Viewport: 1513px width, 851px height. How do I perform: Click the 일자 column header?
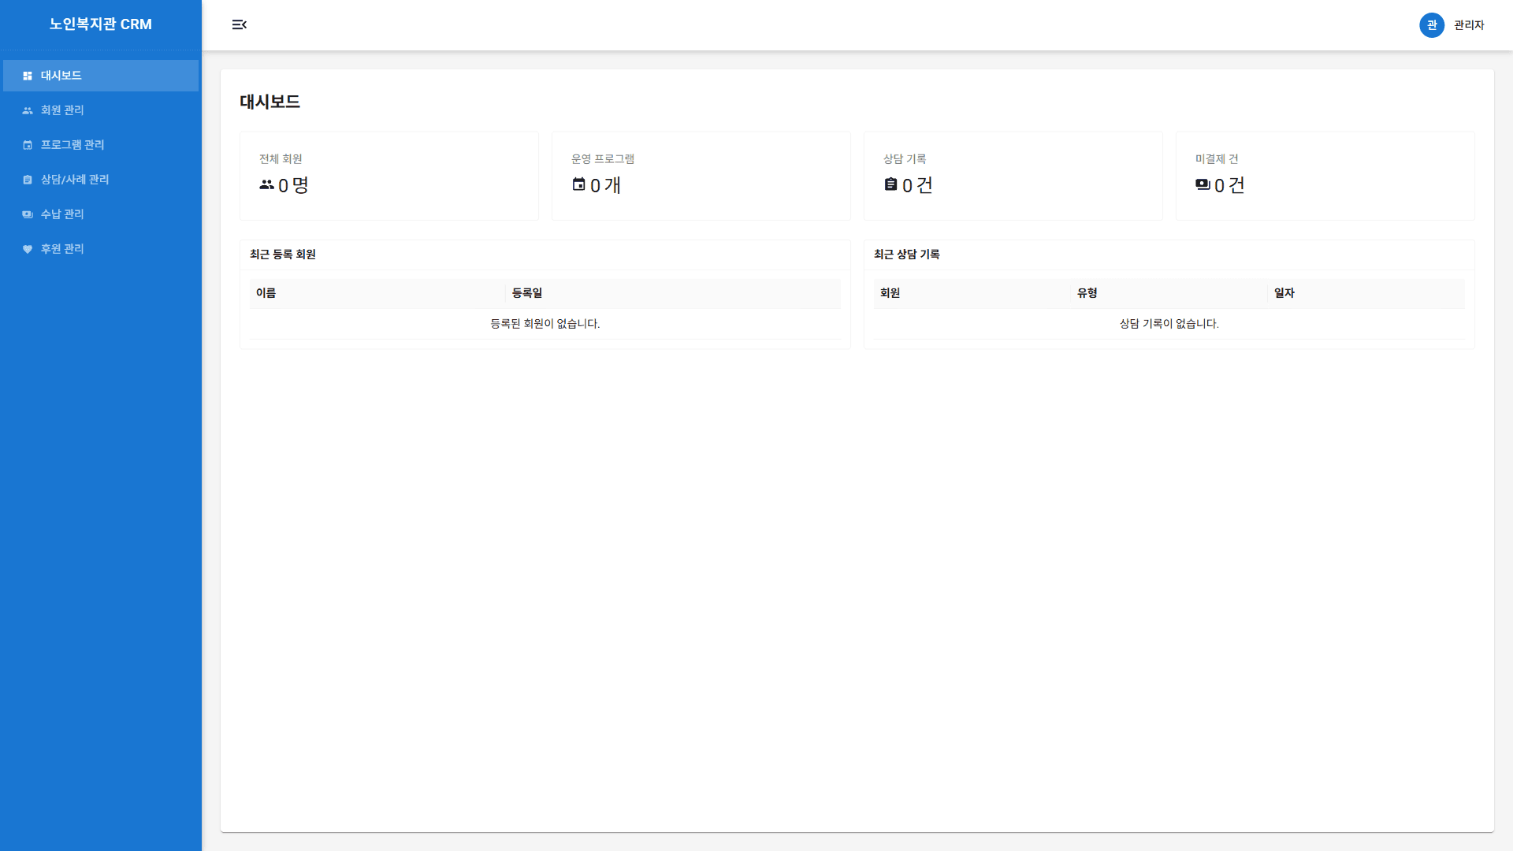(1284, 293)
